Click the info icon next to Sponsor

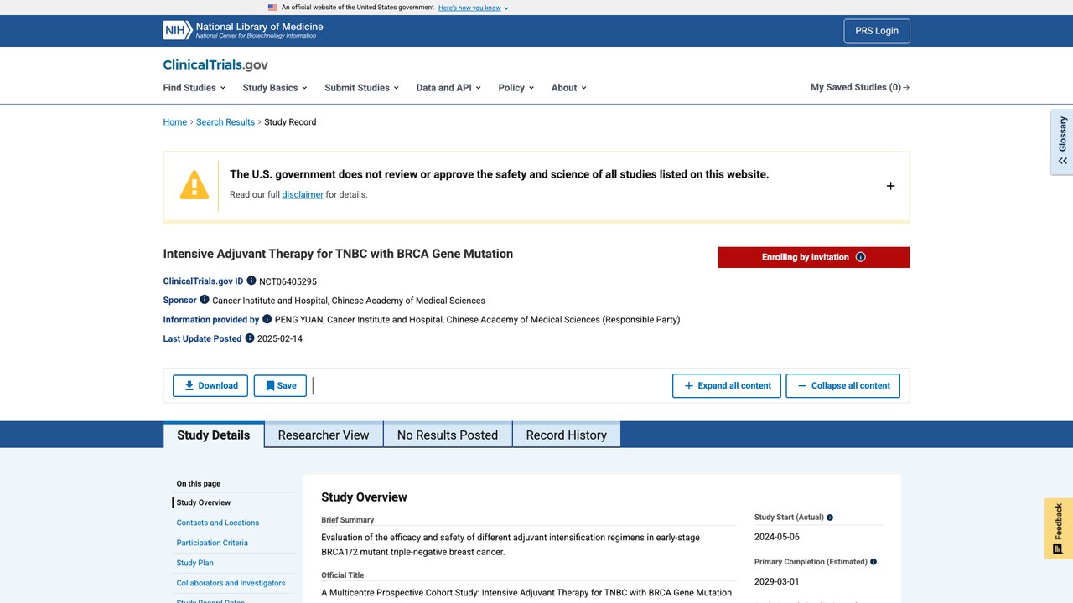pos(205,299)
